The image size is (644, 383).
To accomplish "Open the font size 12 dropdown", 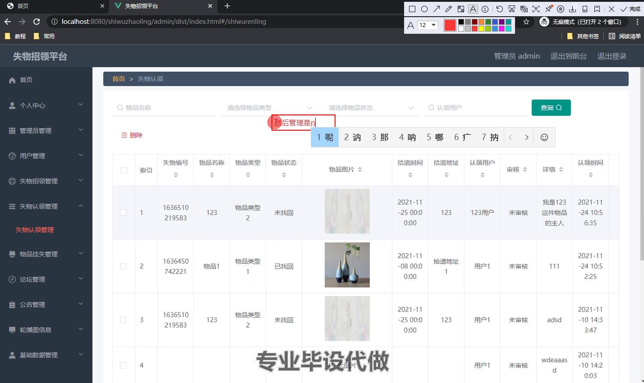I will tap(428, 25).
